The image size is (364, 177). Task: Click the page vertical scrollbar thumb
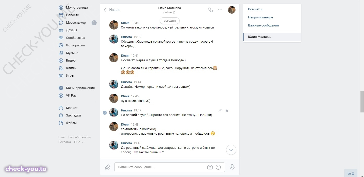pos(362,102)
